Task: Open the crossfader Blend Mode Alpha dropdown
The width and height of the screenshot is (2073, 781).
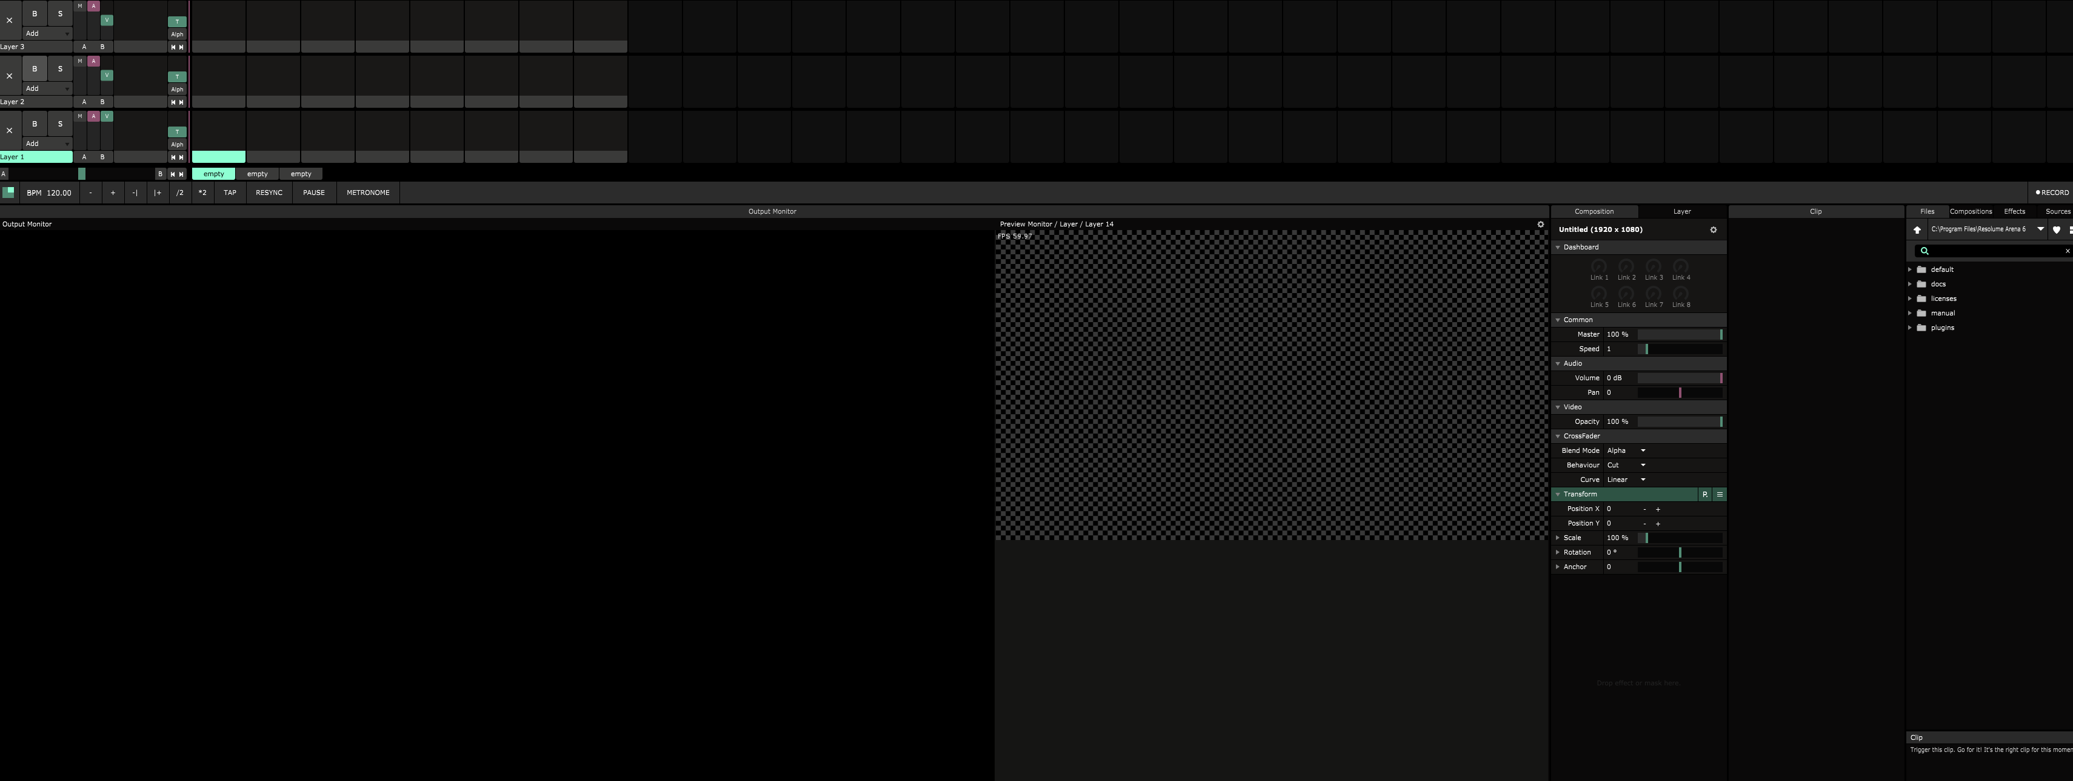Action: (1626, 451)
